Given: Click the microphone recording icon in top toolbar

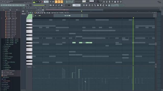Looking at the screenshot, I should click(110, 2).
